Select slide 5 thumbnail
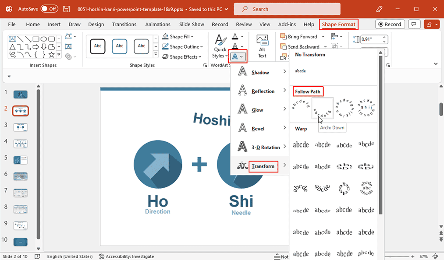 pyautogui.click(x=20, y=160)
